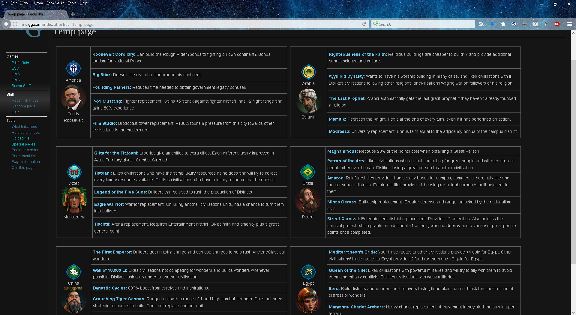Click the Adblock Plus ABP icon
The width and height of the screenshot is (576, 315).
(557, 24)
